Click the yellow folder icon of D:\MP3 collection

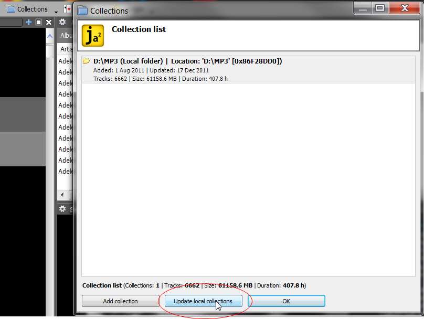coord(86,60)
